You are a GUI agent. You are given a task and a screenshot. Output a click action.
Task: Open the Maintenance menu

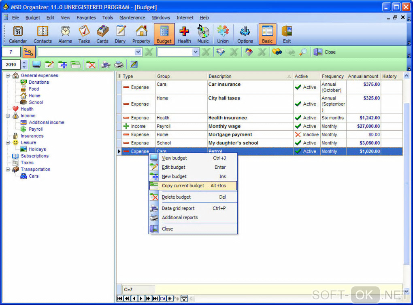[x=132, y=18]
